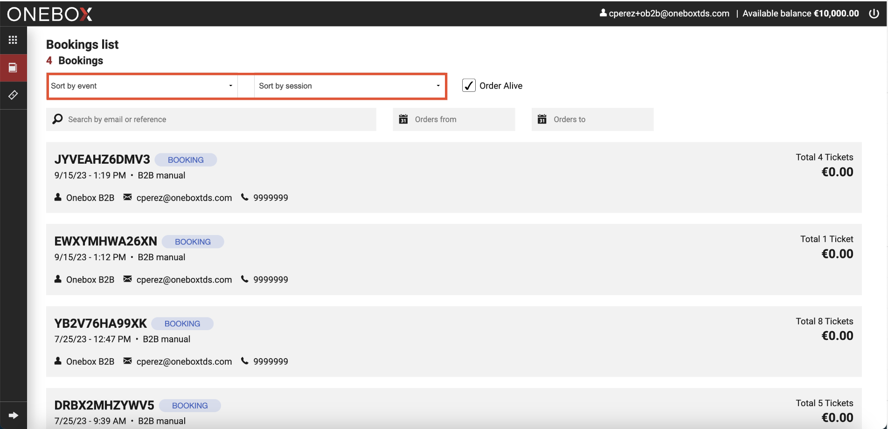Click the person icon in JYVEAHZ6DMV3 booking
Screen dimensions: 888x429
[58, 197]
